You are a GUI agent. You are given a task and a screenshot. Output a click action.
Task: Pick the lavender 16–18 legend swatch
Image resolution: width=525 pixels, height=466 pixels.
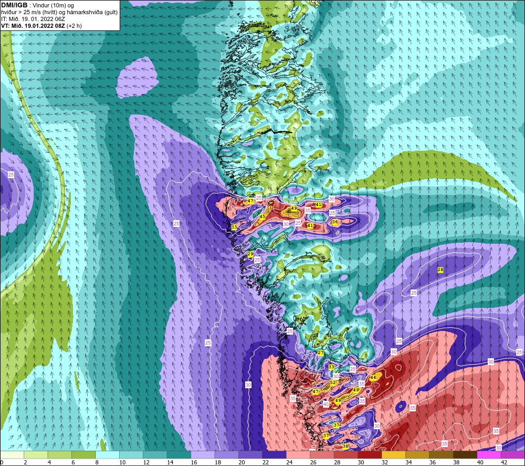click(203, 454)
